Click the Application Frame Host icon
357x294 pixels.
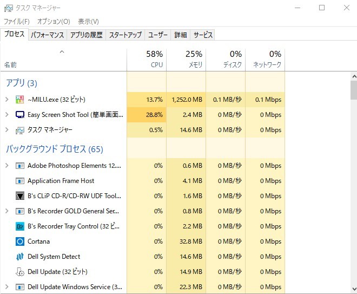click(x=20, y=181)
